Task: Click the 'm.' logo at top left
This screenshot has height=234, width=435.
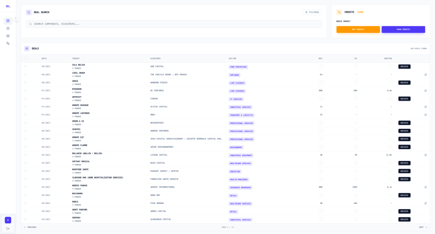Action: 8,6
